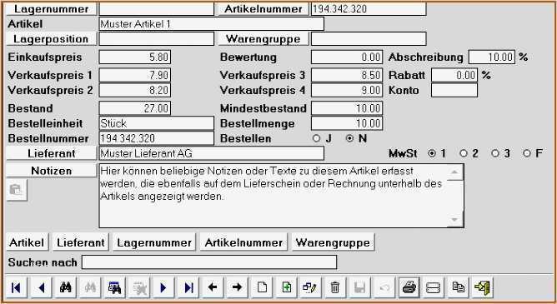Click the Mindestbestand field
Image resolution: width=557 pixels, height=304 pixels.
(347, 108)
